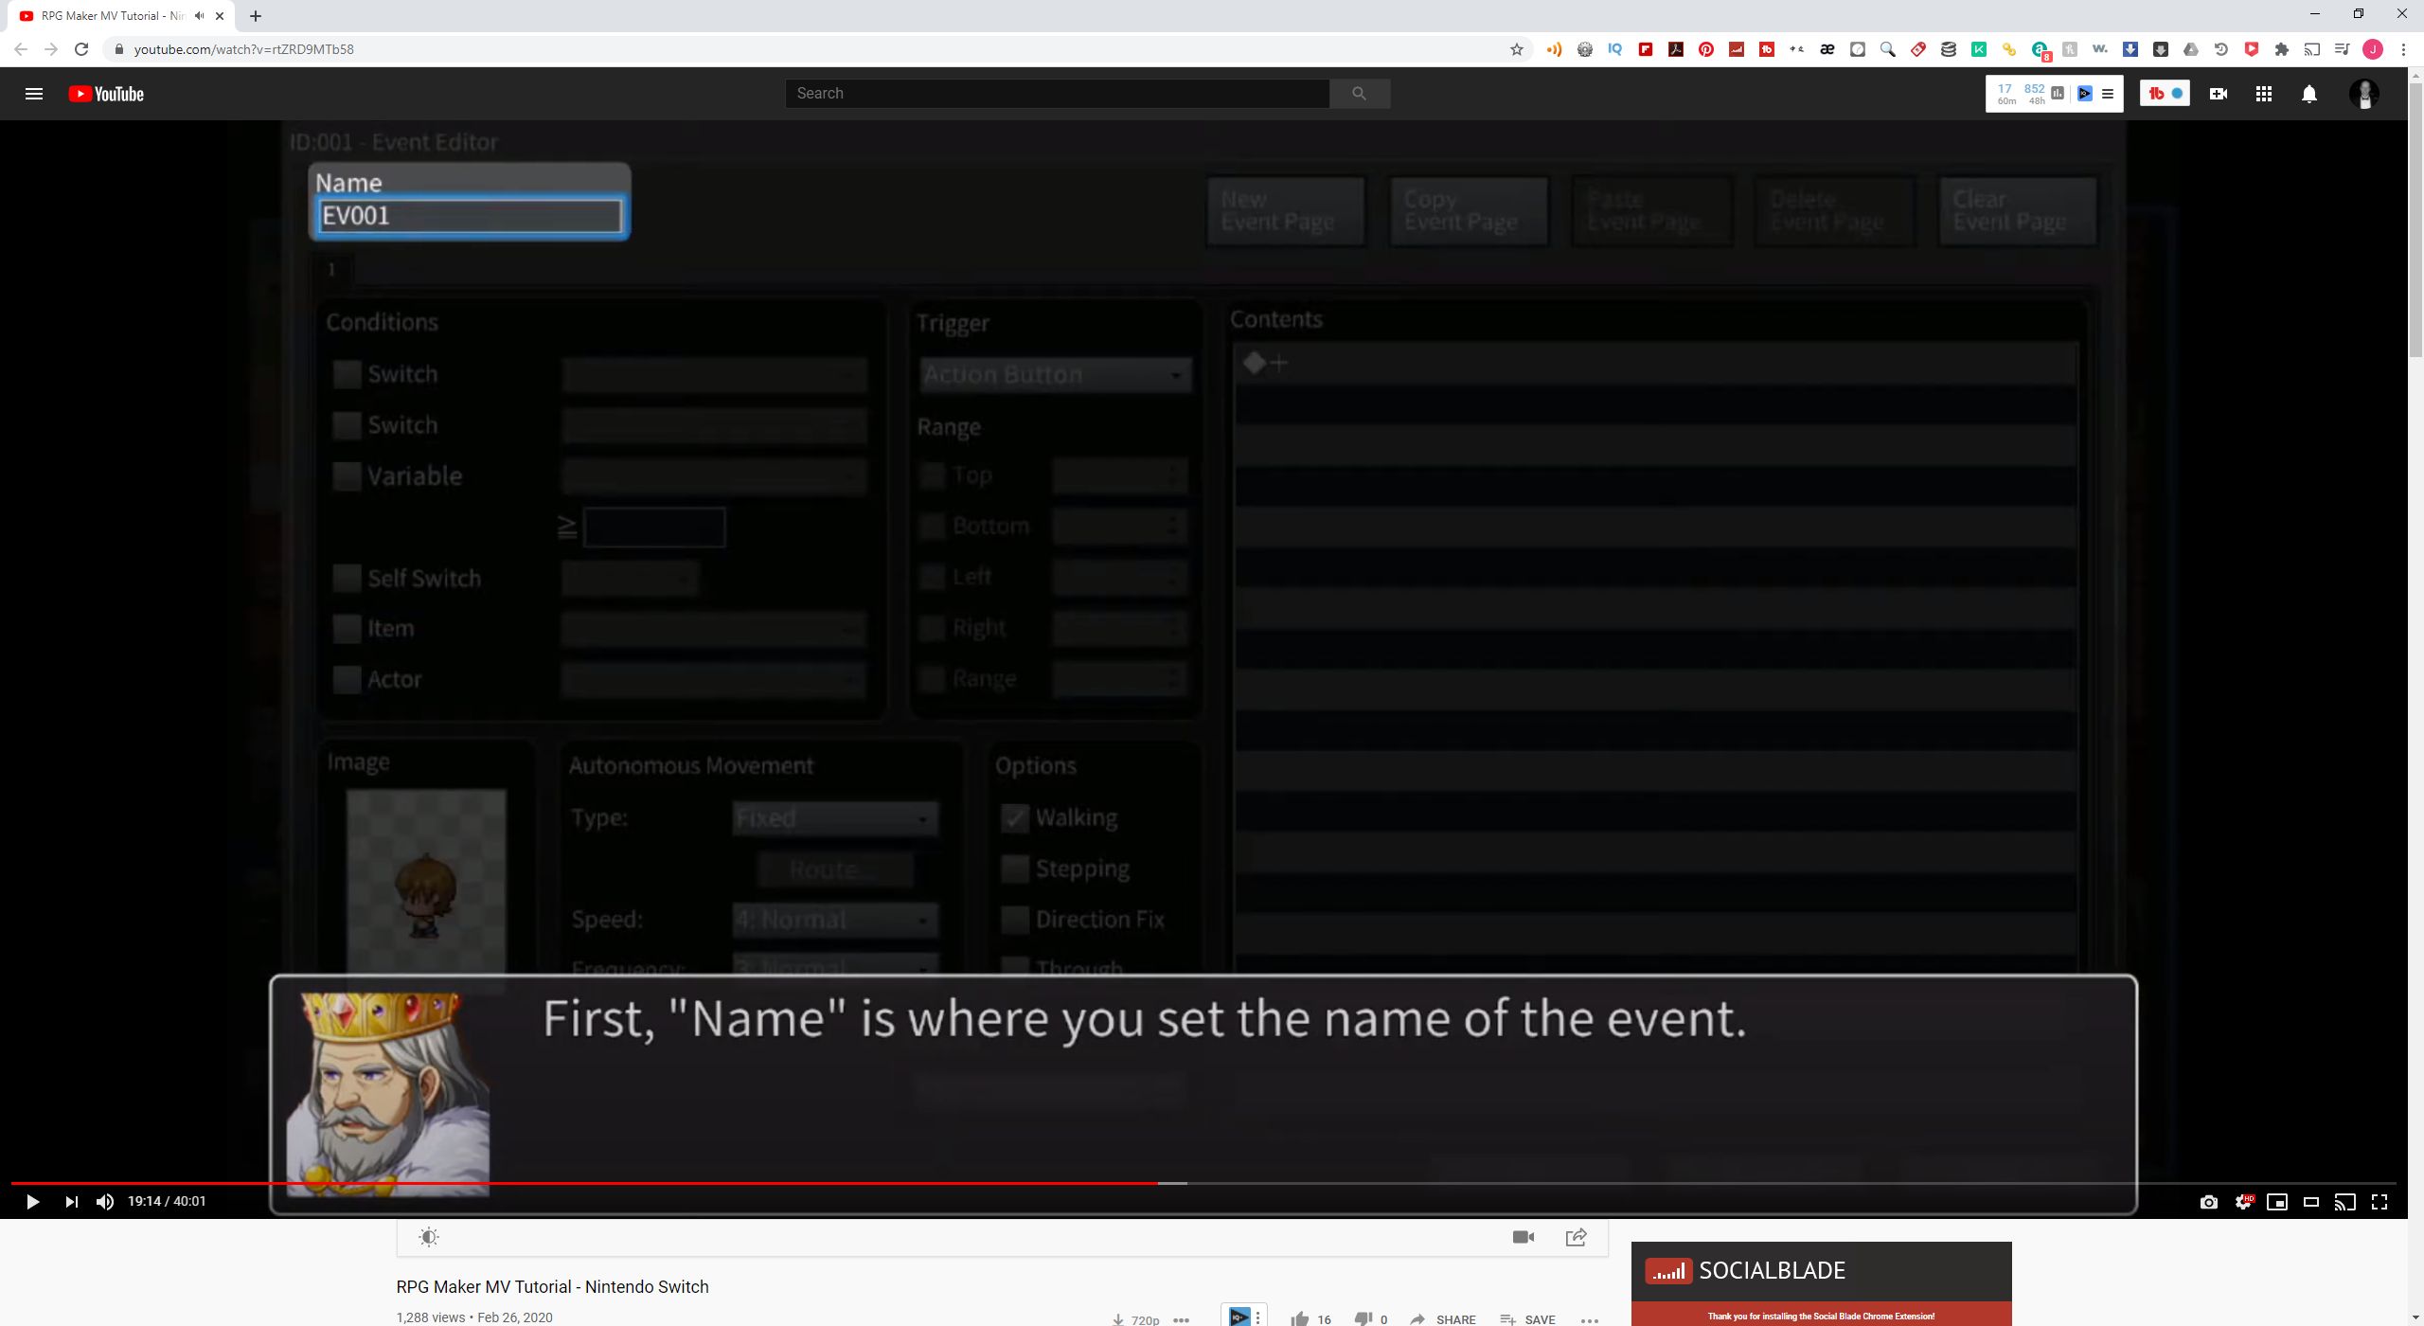Open vidIQ bar chart stats icon
The height and width of the screenshot is (1326, 2424).
pyautogui.click(x=2058, y=93)
